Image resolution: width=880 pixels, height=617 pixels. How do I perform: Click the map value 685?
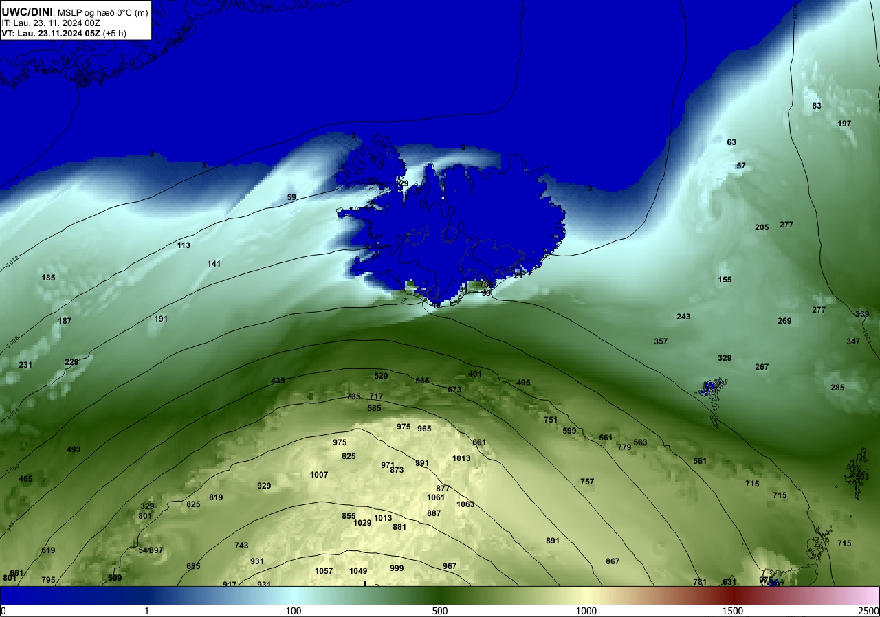click(x=193, y=566)
